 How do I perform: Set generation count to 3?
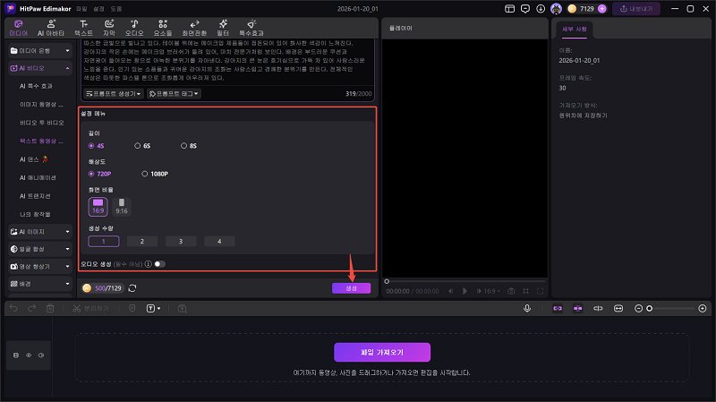[181, 241]
